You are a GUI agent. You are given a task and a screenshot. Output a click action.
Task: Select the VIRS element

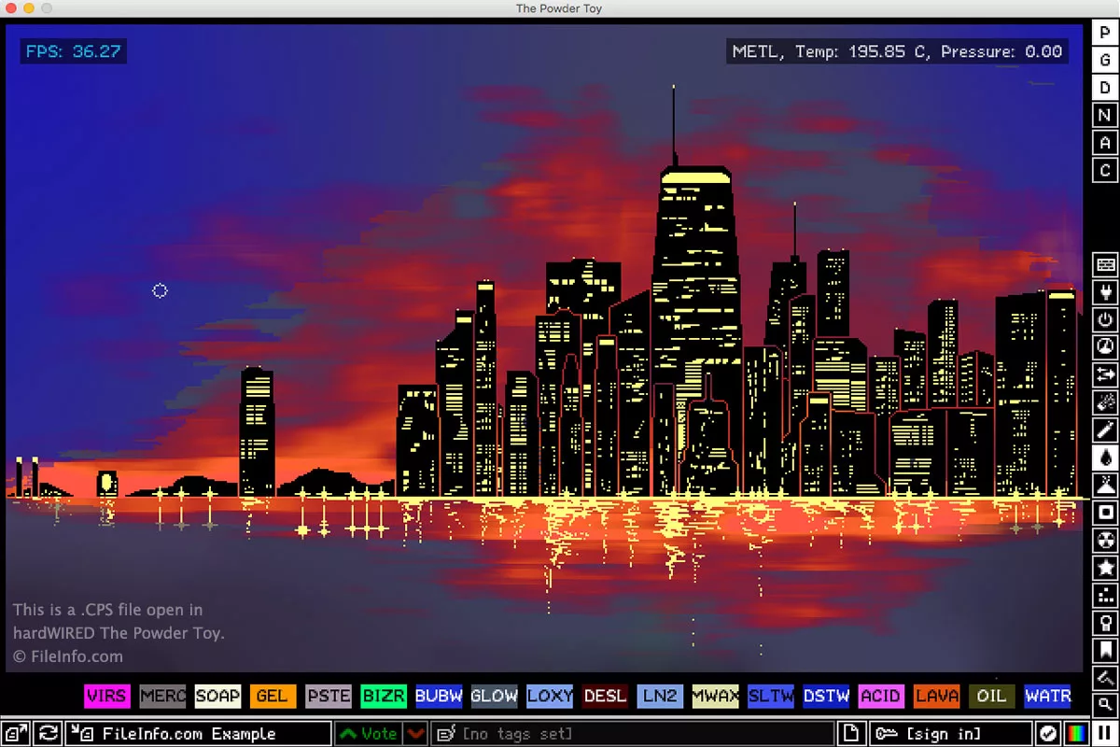(x=106, y=696)
